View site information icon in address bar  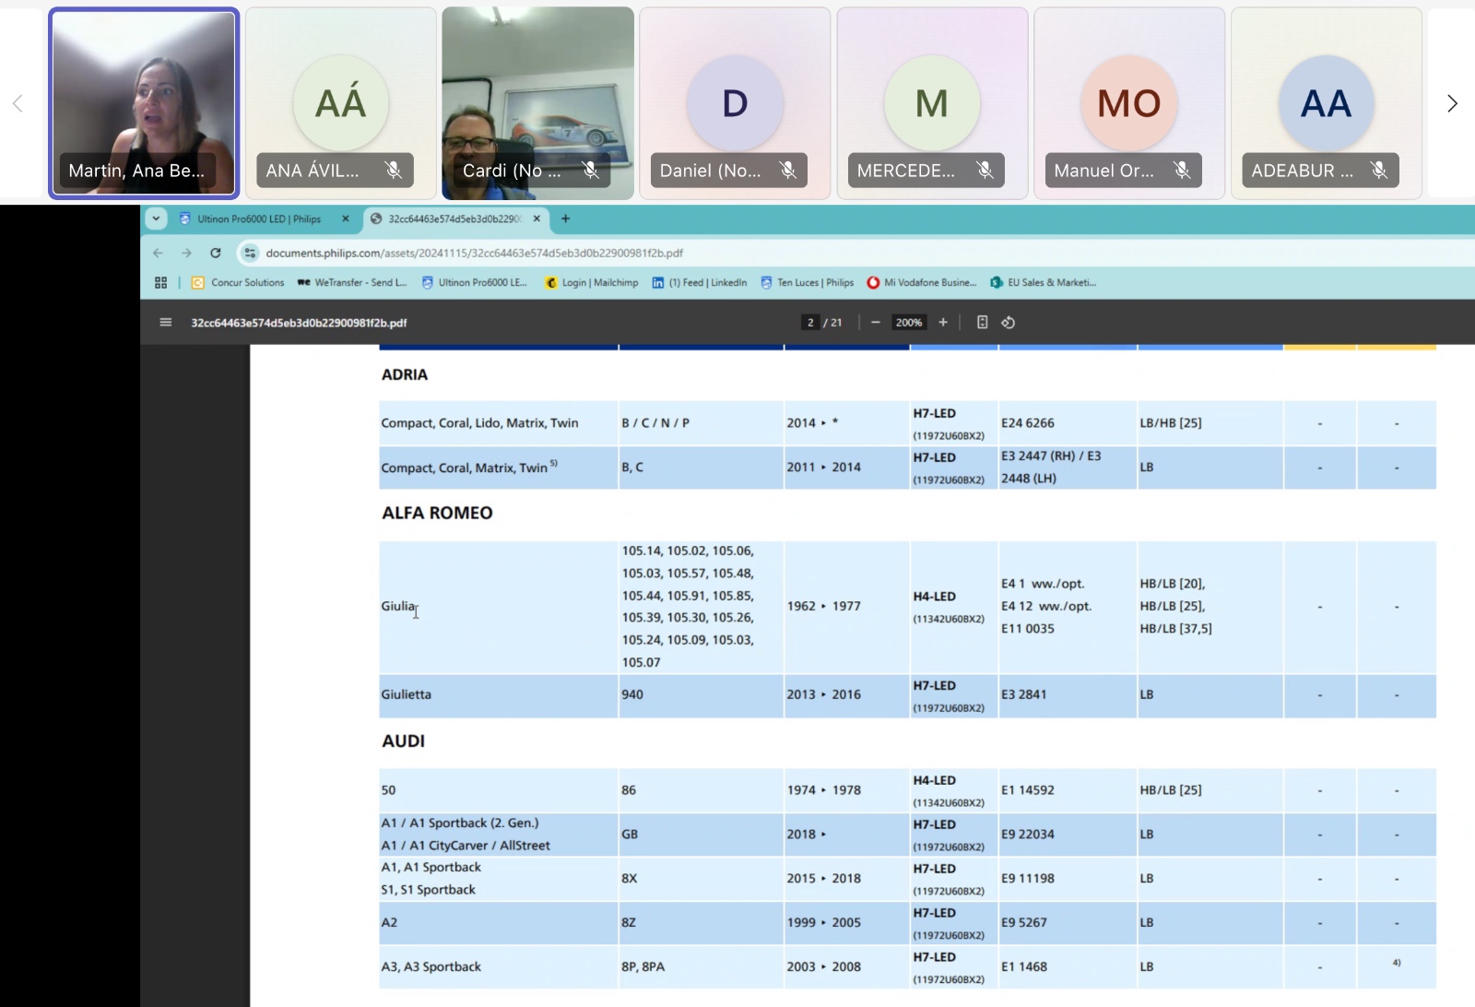point(250,253)
